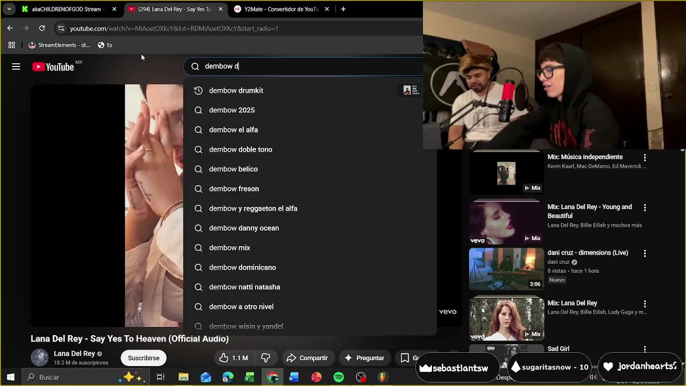Click history clock icon beside 'dembow drumkit'
The width and height of the screenshot is (686, 386).
click(198, 91)
